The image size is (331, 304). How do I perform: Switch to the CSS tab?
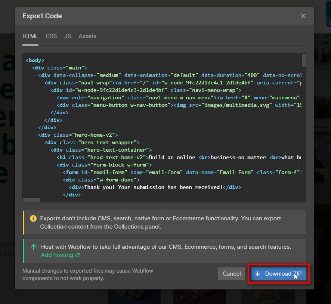click(51, 36)
